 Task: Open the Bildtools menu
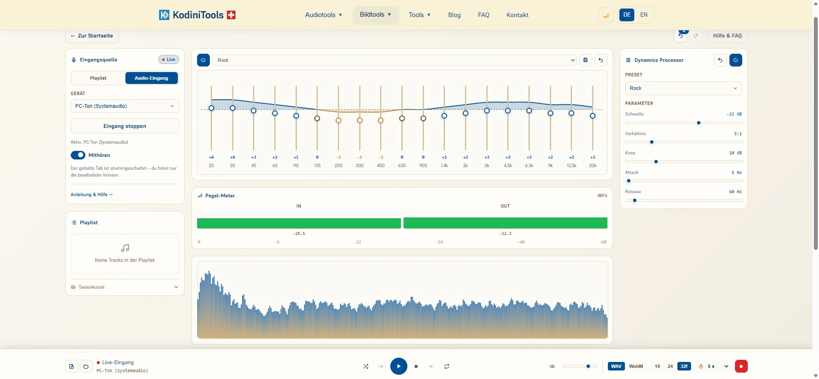coord(375,14)
